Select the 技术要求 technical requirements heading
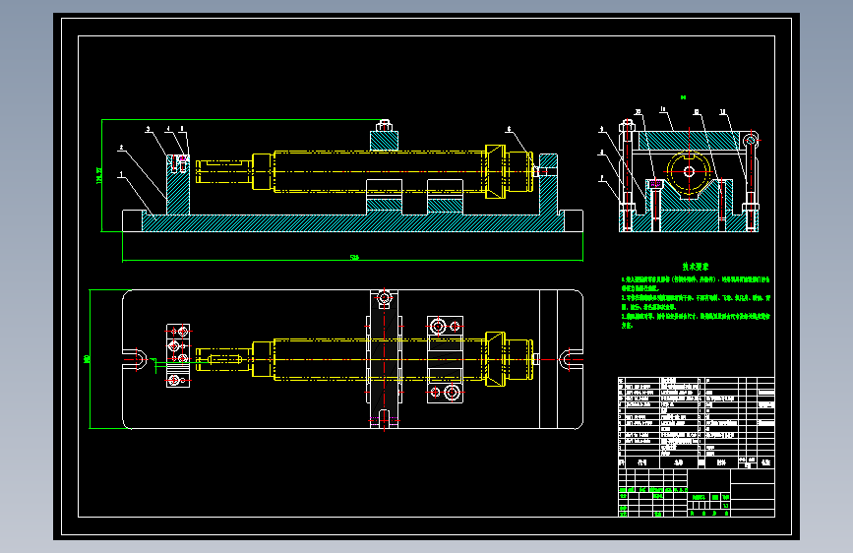The image size is (853, 553). click(x=696, y=267)
